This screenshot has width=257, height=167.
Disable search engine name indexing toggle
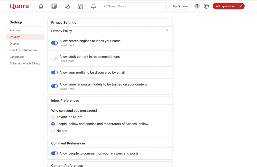[54, 43]
